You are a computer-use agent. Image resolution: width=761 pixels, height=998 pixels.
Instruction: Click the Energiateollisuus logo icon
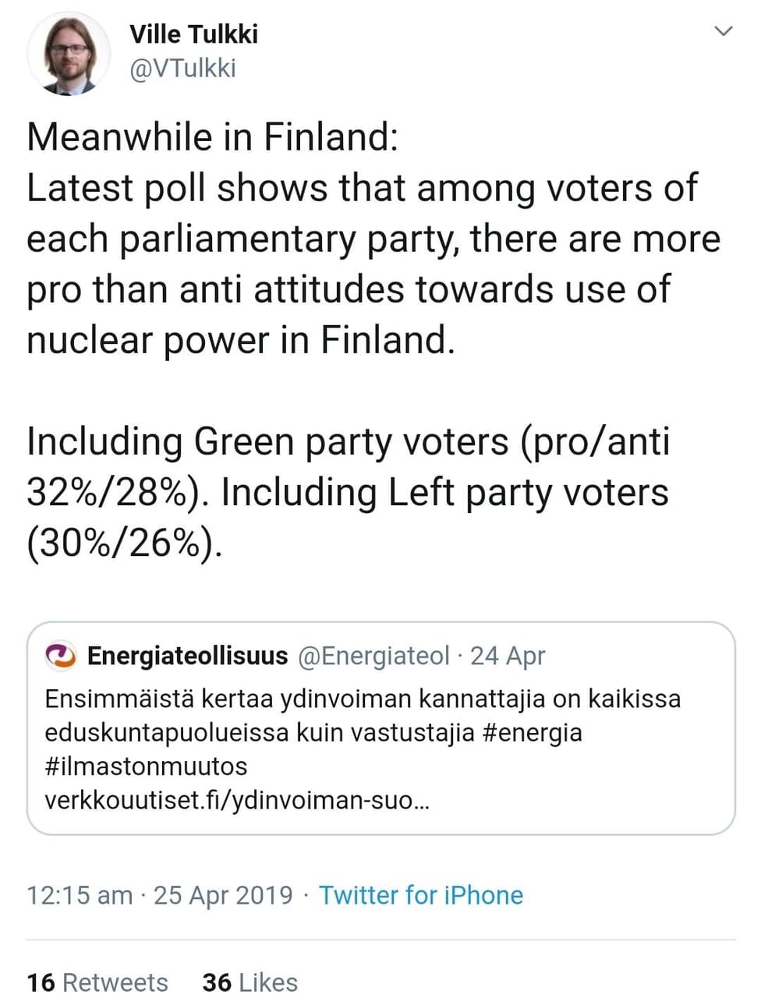click(61, 656)
